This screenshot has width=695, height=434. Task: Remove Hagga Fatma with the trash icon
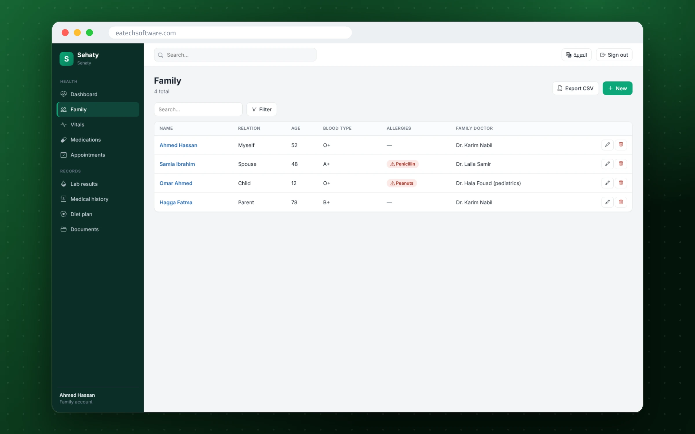pos(621,202)
